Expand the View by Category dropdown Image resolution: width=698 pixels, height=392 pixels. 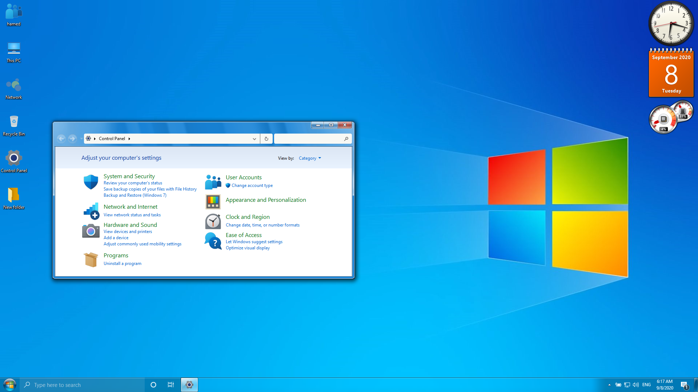(310, 158)
